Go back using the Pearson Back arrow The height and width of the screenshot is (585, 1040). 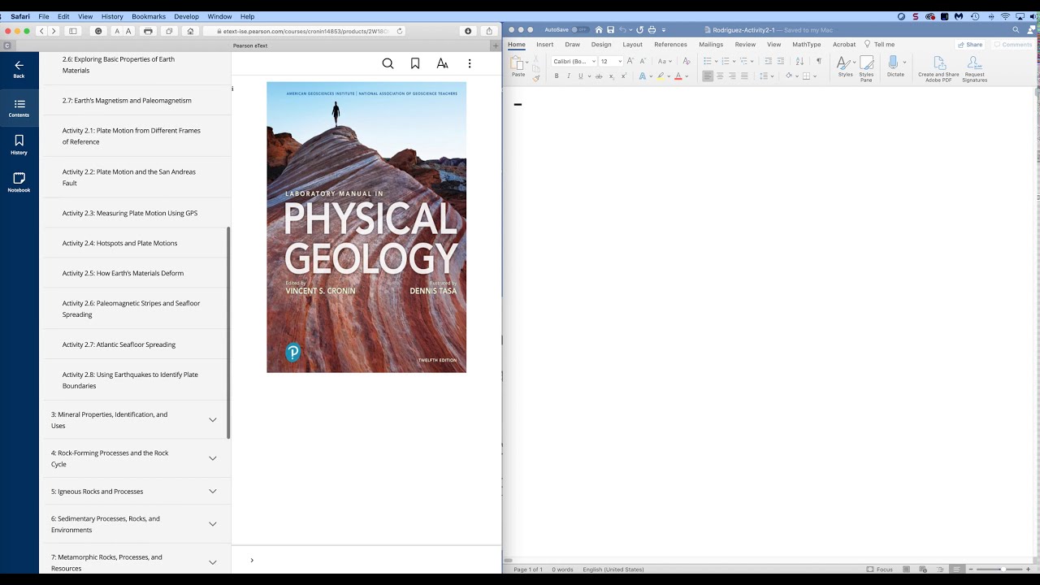tap(19, 69)
